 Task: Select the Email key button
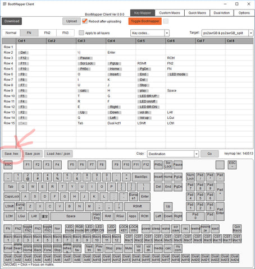tap(8, 248)
